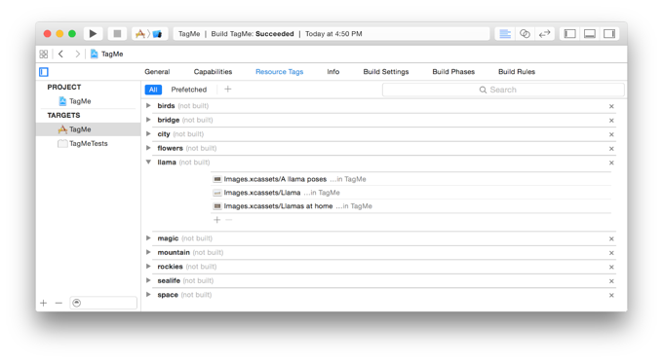The height and width of the screenshot is (363, 663).
Task: Delete the llama tag
Action: coord(611,163)
